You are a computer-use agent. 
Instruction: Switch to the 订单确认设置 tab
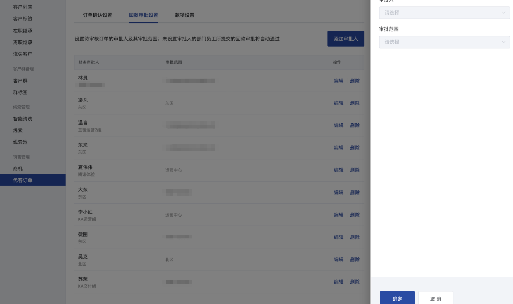[97, 15]
